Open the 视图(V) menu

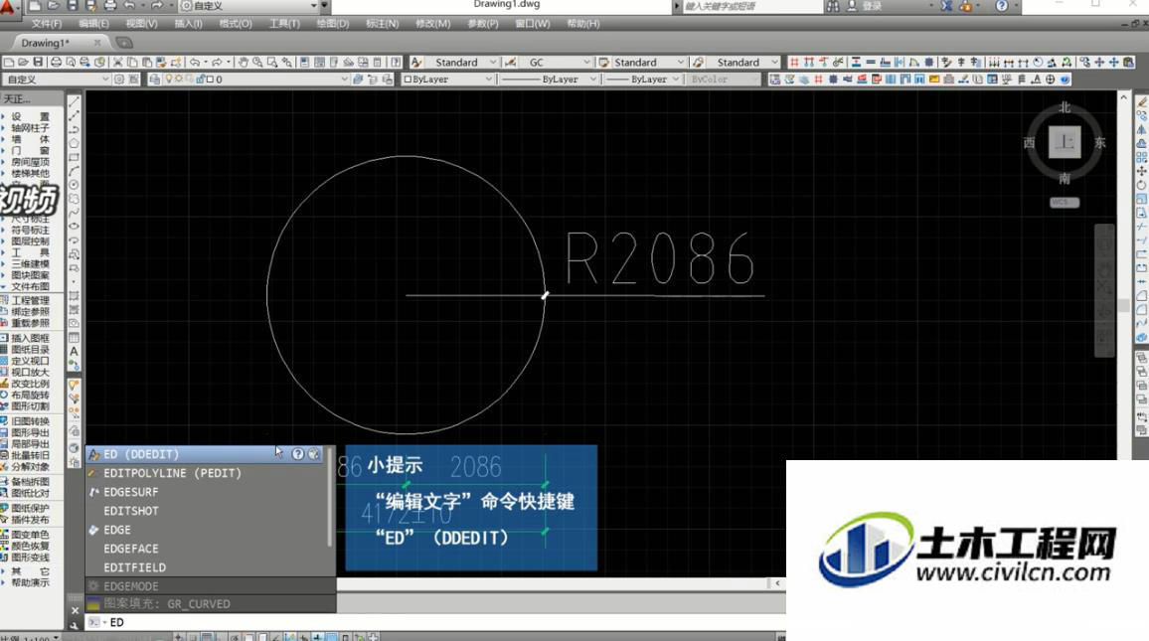coord(141,24)
